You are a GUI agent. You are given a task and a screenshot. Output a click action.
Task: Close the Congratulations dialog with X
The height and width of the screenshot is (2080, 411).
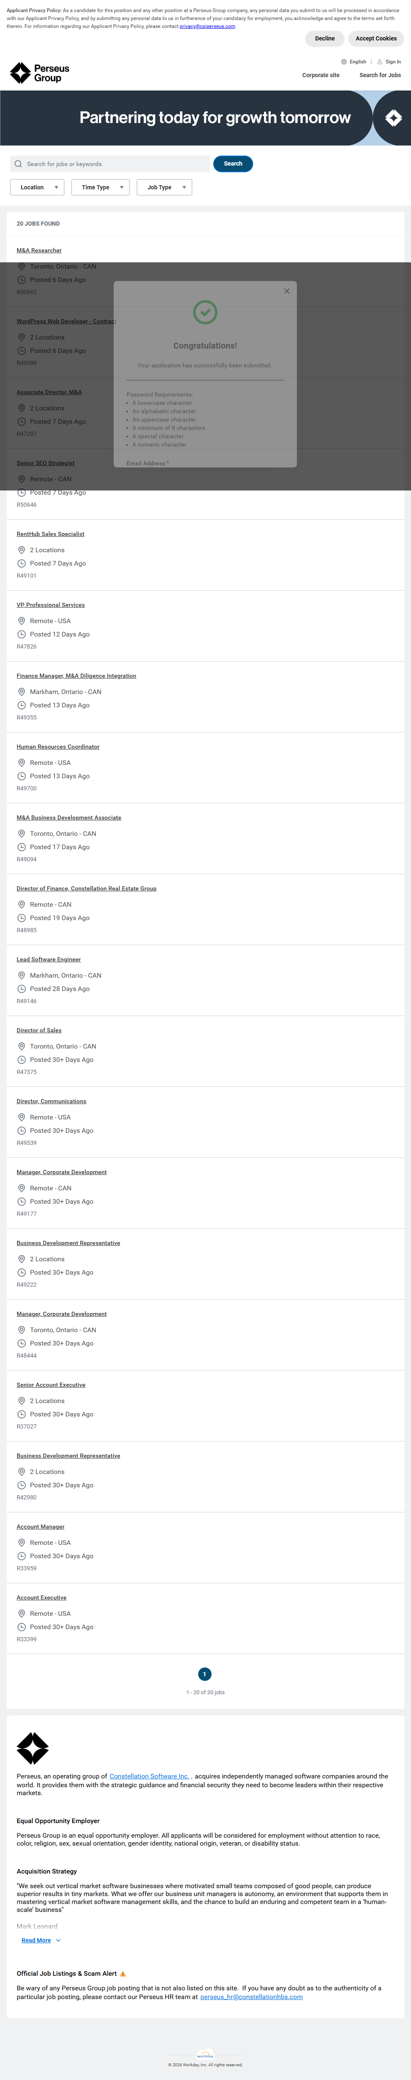click(287, 291)
